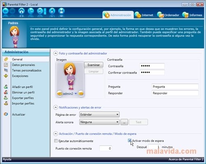Click into the Confirmar contraseña field

pyautogui.click(x=152, y=72)
